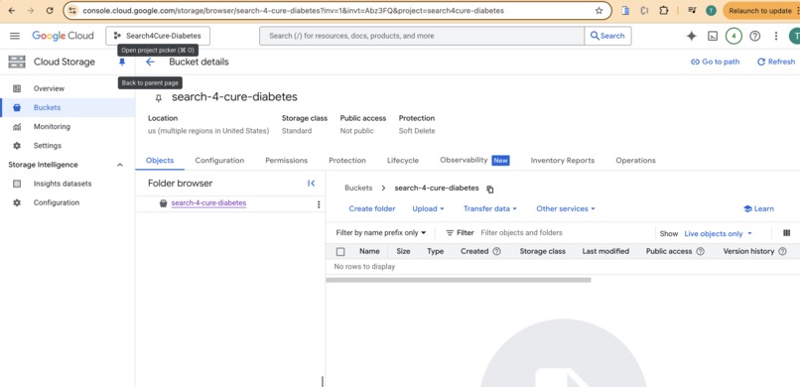800x387 pixels.
Task: Show help for Version history column
Action: tap(782, 251)
